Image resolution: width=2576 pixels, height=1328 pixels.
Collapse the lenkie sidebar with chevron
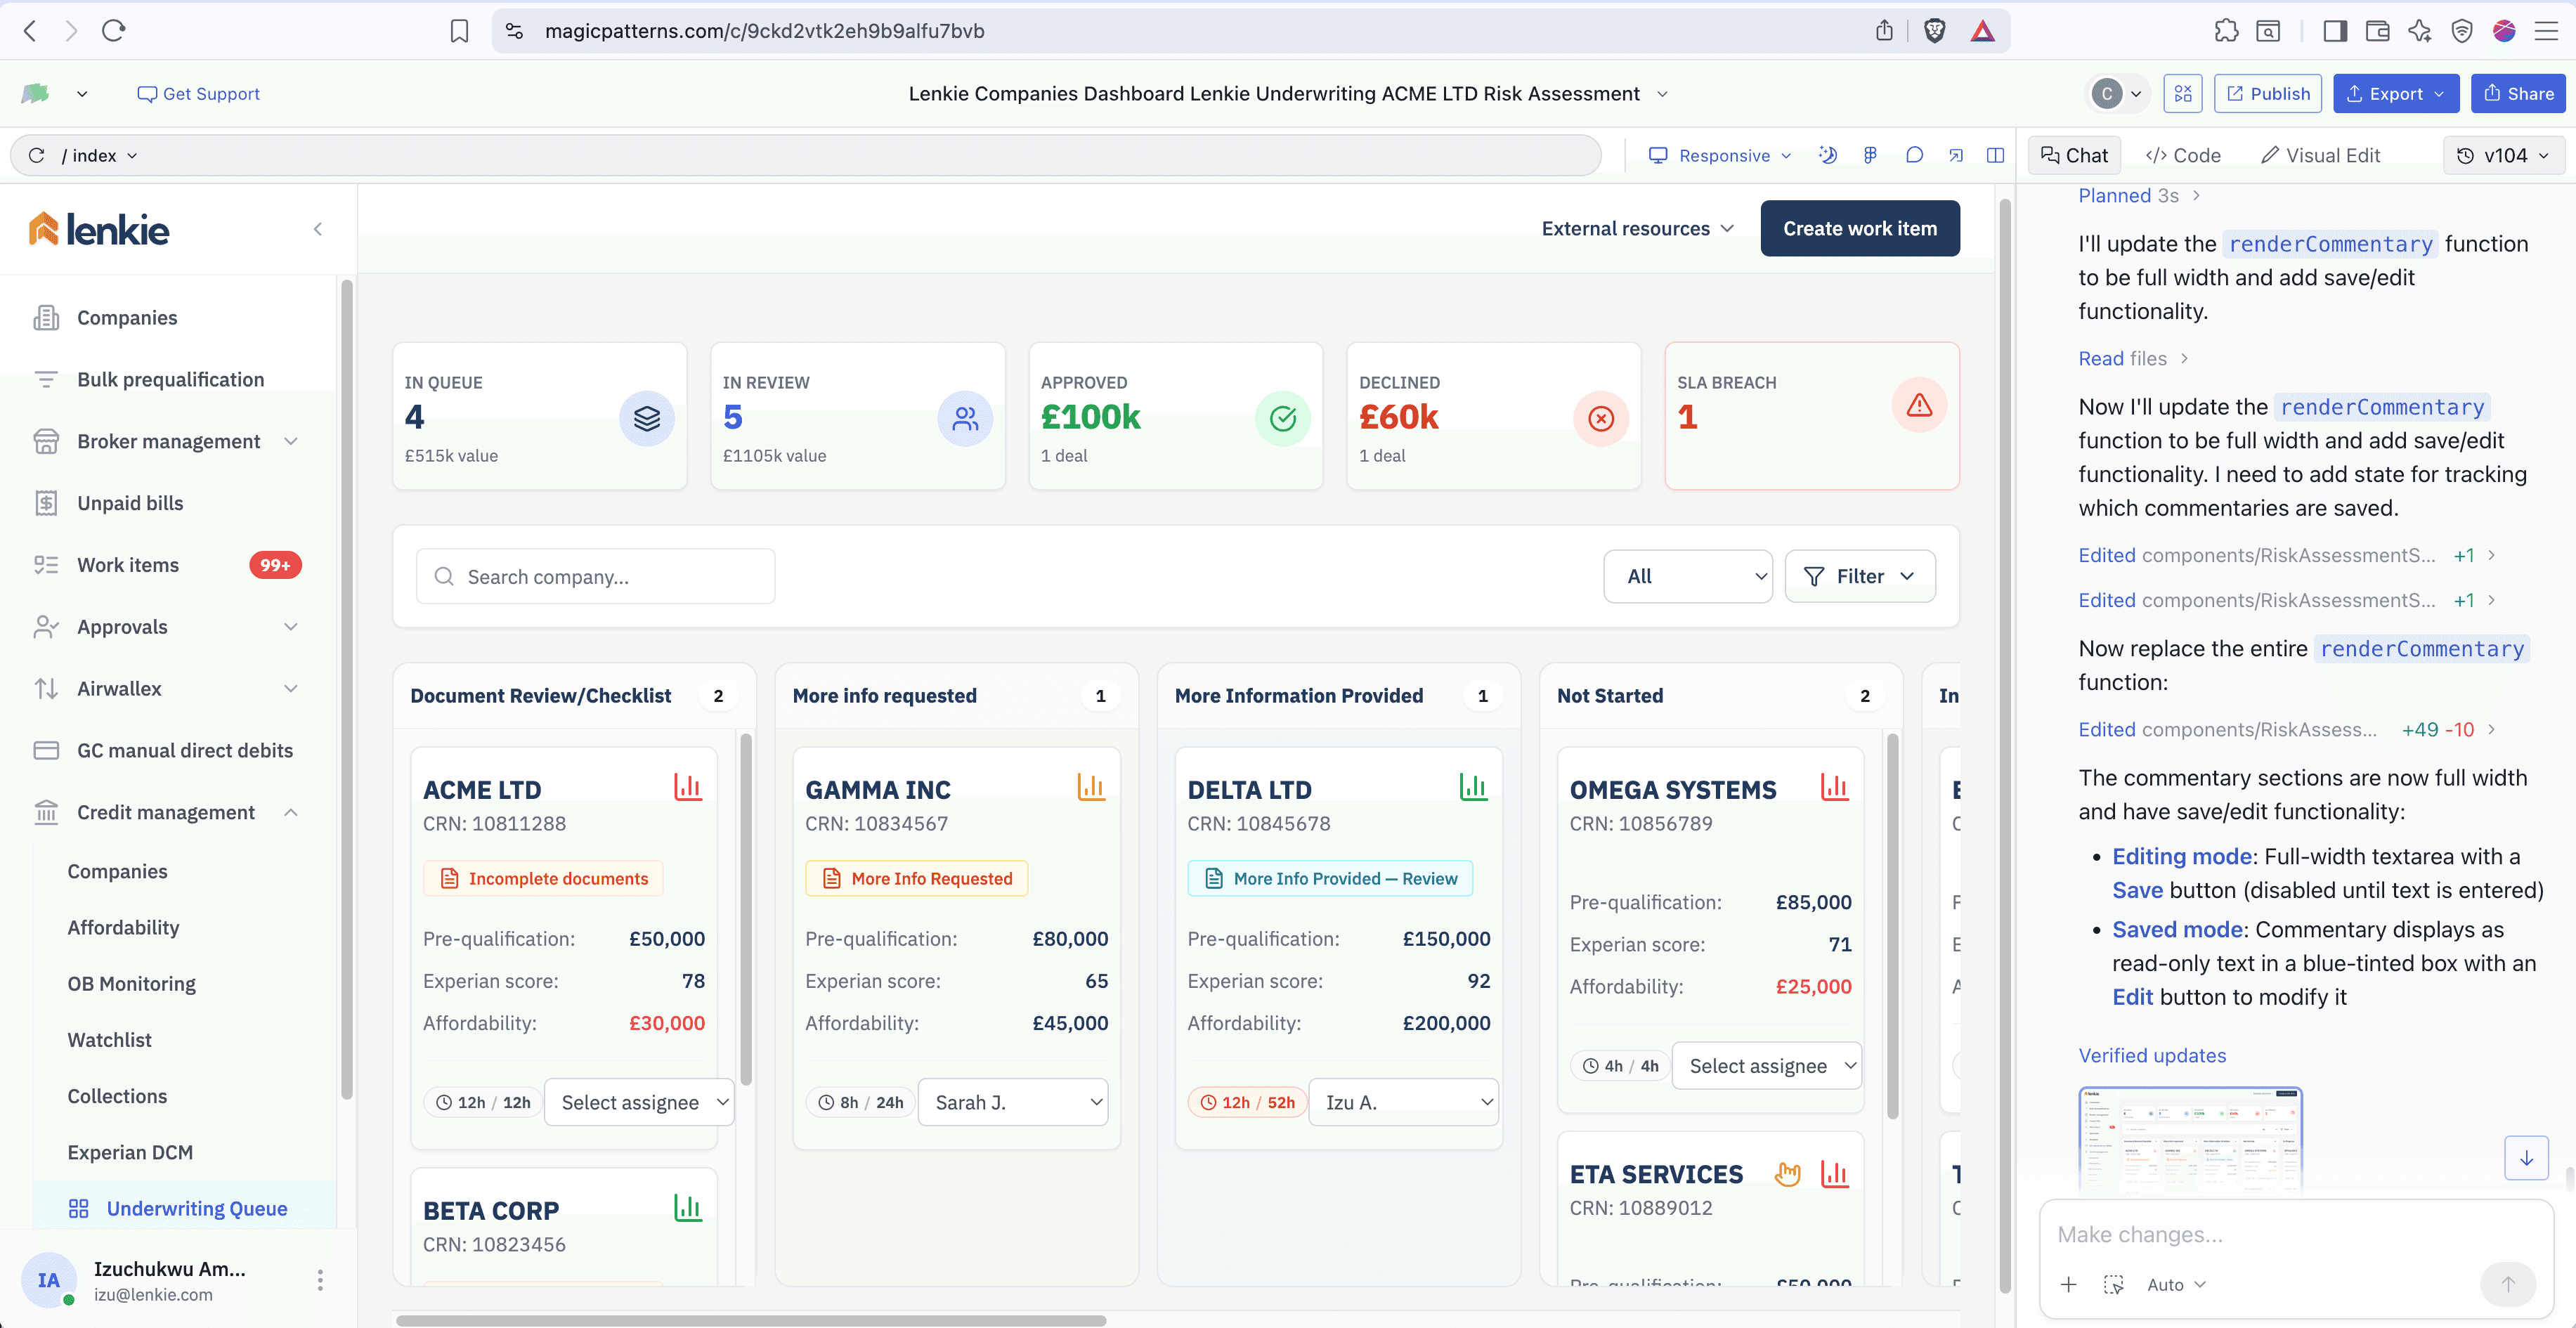318,229
